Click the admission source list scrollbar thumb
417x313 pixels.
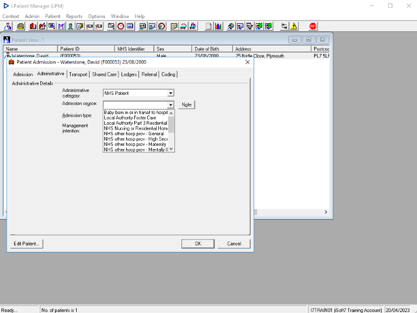pos(171,125)
